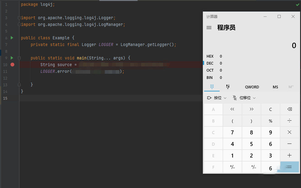Image resolution: width=301 pixels, height=188 pixels.
Task: Select the DEC number base row
Action: pyautogui.click(x=251, y=63)
